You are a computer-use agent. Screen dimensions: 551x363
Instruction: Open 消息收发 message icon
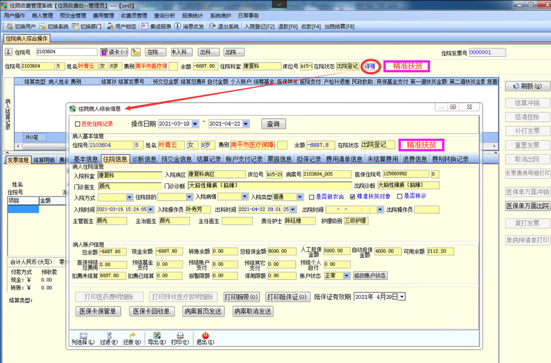click(178, 26)
